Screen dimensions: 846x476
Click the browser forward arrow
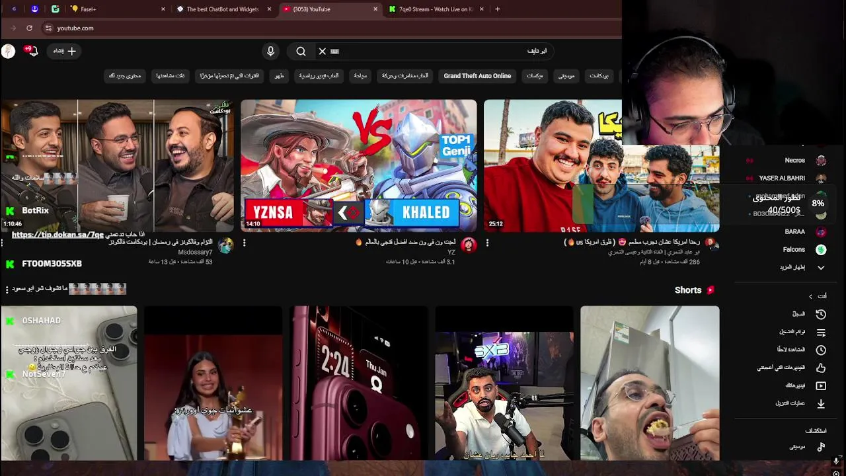[x=13, y=28]
